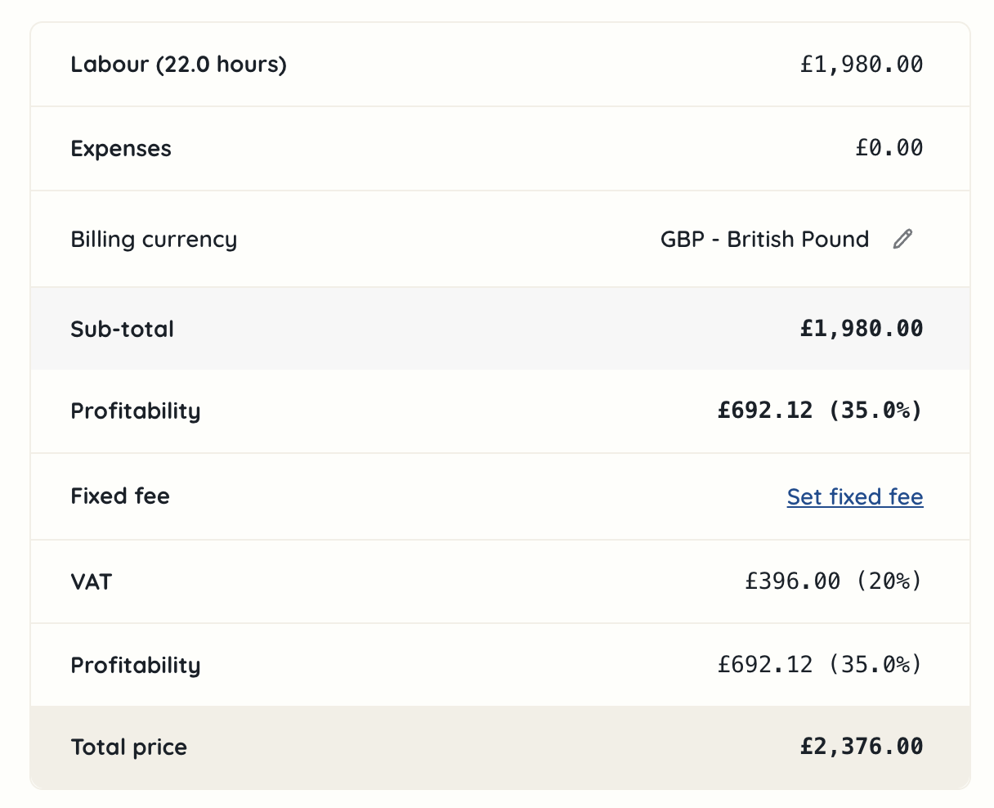Click the £2,376.00 total price amount
This screenshot has height=808, width=994.
point(861,747)
